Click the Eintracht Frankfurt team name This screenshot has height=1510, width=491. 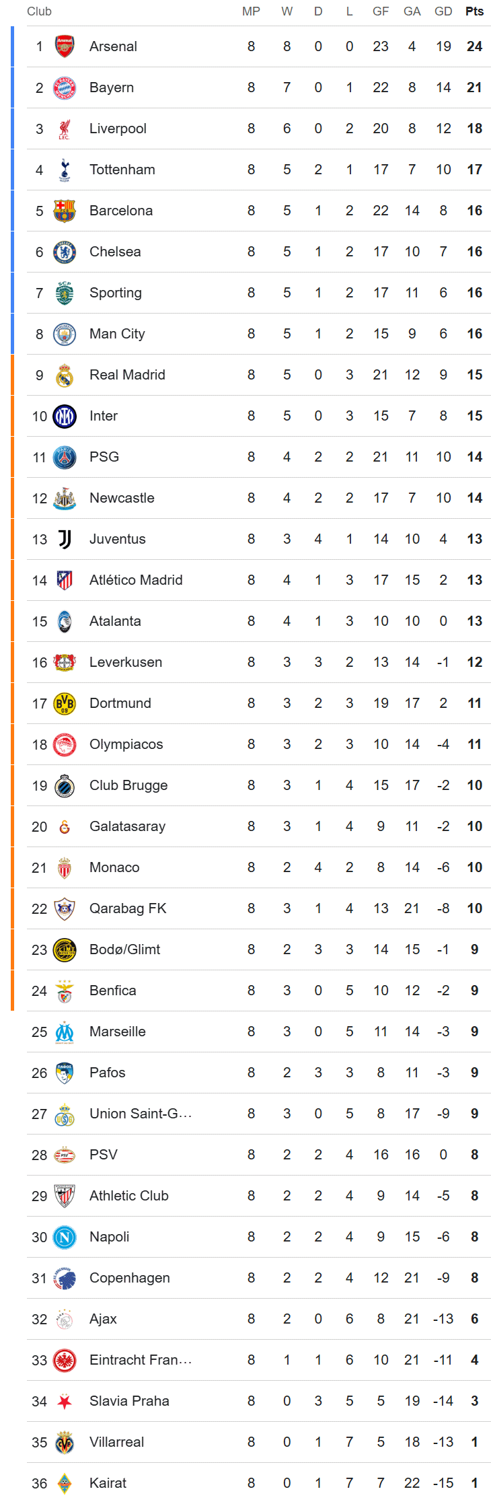coord(141,1360)
